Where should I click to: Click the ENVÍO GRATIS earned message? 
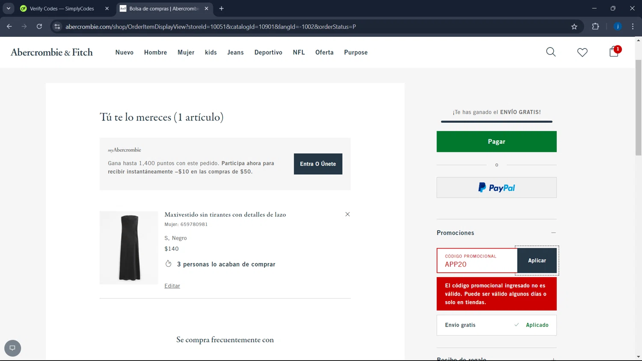tap(496, 112)
